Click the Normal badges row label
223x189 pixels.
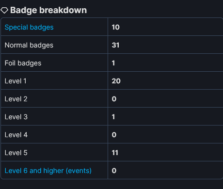pyautogui.click(x=29, y=45)
